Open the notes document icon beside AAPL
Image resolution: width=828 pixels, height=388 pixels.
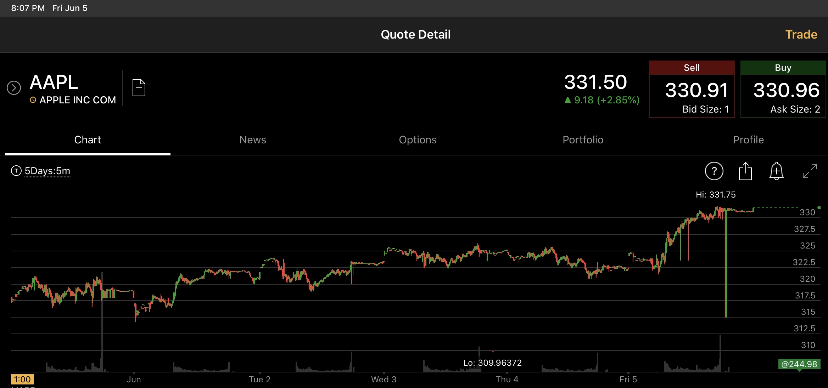tap(139, 88)
